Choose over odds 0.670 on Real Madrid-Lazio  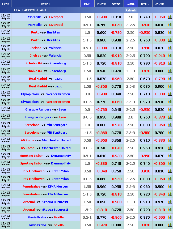click(x=145, y=79)
